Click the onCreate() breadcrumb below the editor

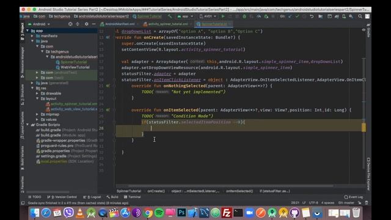click(x=156, y=191)
